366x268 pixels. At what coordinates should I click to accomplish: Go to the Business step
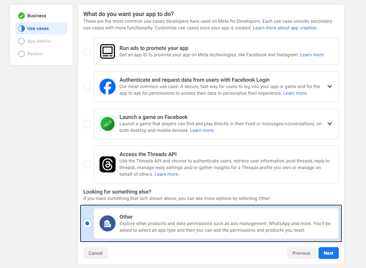(37, 16)
